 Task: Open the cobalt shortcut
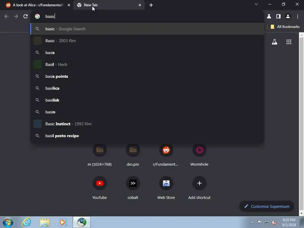pyautogui.click(x=133, y=183)
